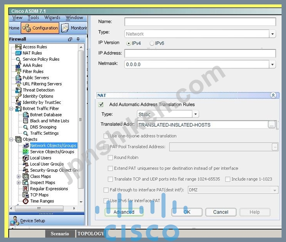Click the Identity Options icon

point(18,96)
